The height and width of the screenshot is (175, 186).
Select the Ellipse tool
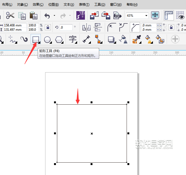click(x=48, y=39)
